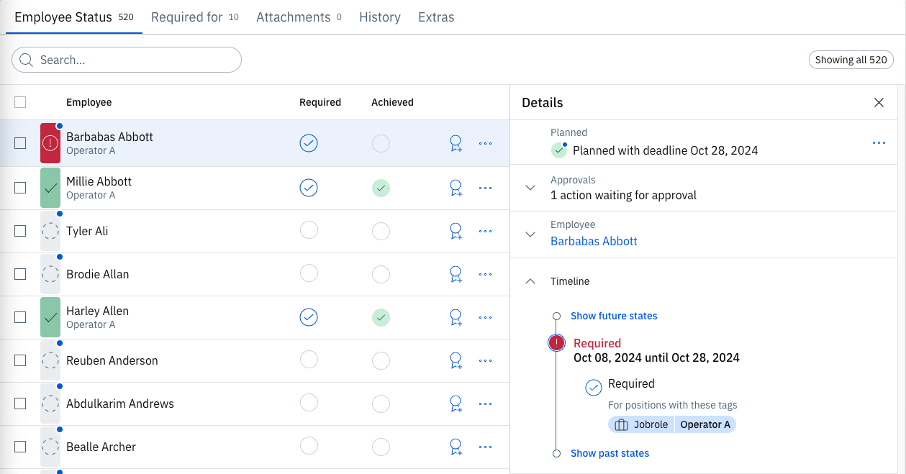The width and height of the screenshot is (906, 474).
Task: Collapse the Timeline section
Action: (530, 281)
